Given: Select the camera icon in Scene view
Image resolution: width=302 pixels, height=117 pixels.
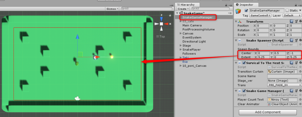Looking at the screenshot, I should [78, 98].
